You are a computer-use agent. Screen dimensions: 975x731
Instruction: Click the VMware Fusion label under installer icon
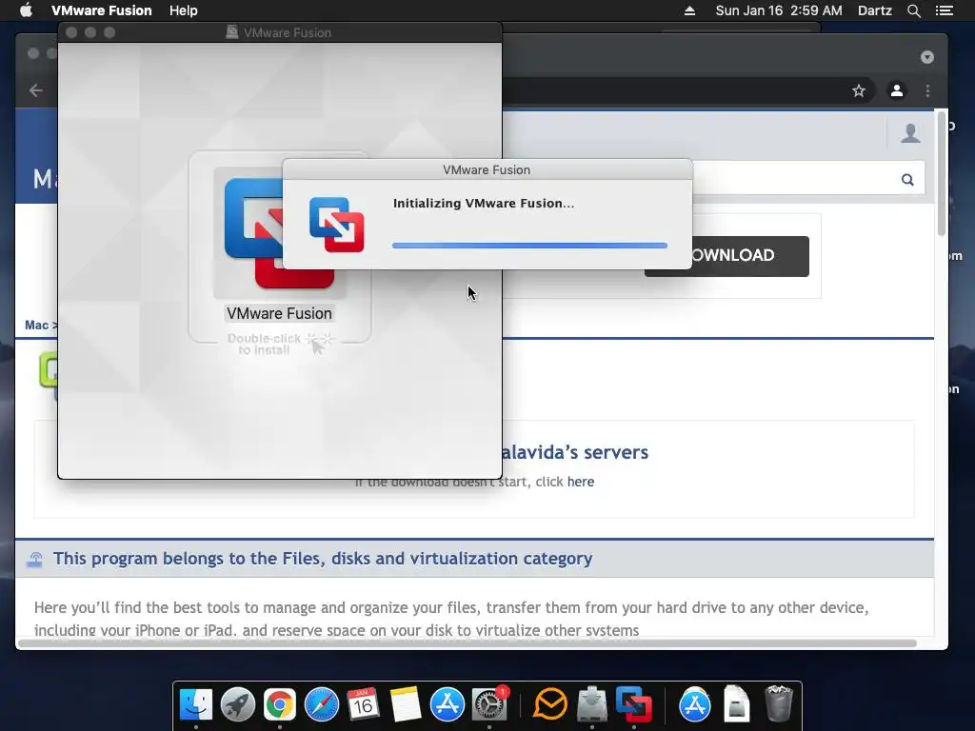279,313
